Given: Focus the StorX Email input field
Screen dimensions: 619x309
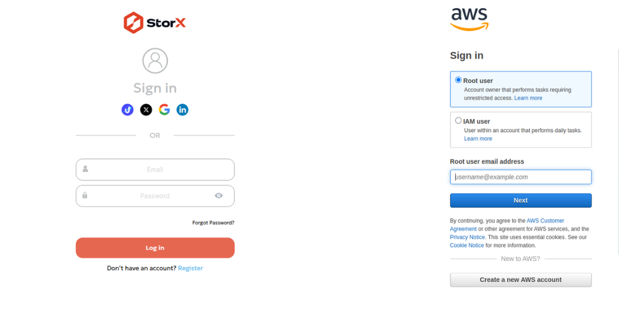Looking at the screenshot, I should click(155, 169).
